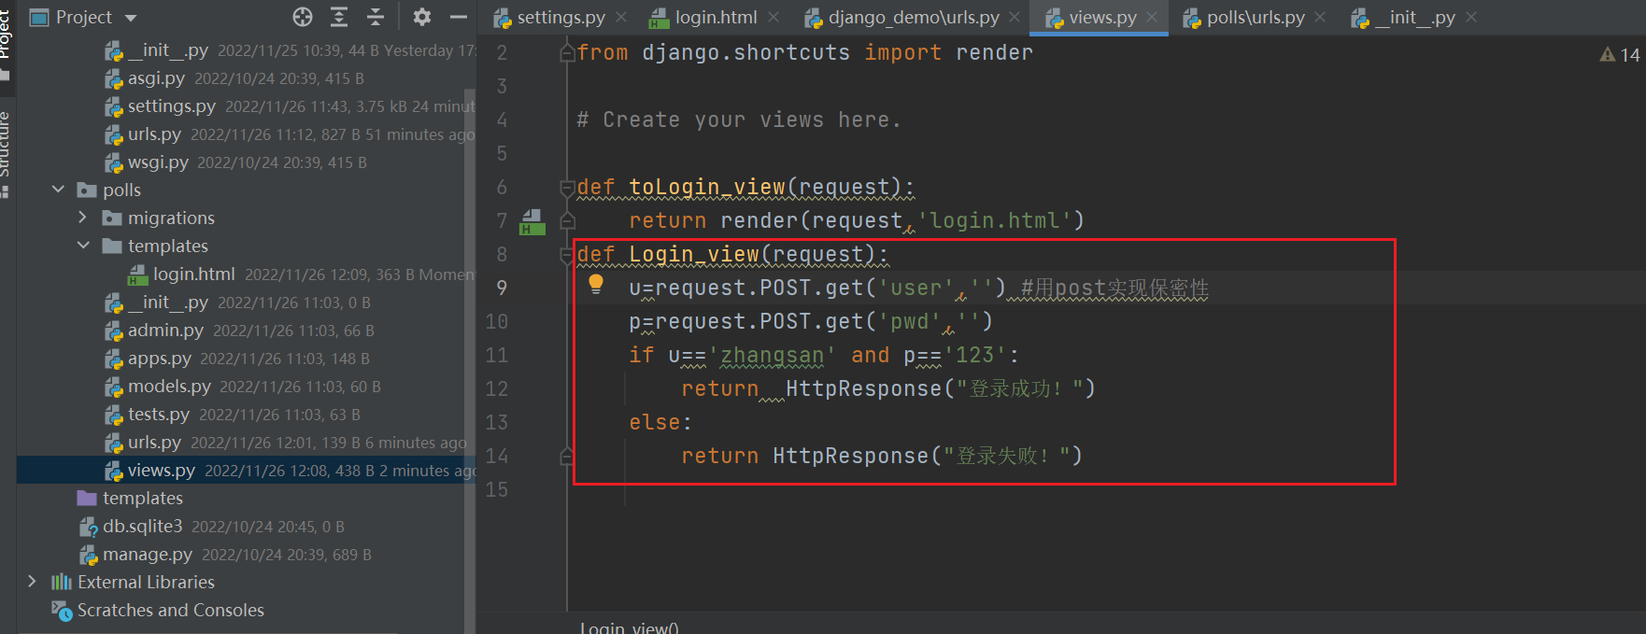This screenshot has width=1646, height=634.
Task: Click the bottom-level templates folder
Action: click(143, 498)
